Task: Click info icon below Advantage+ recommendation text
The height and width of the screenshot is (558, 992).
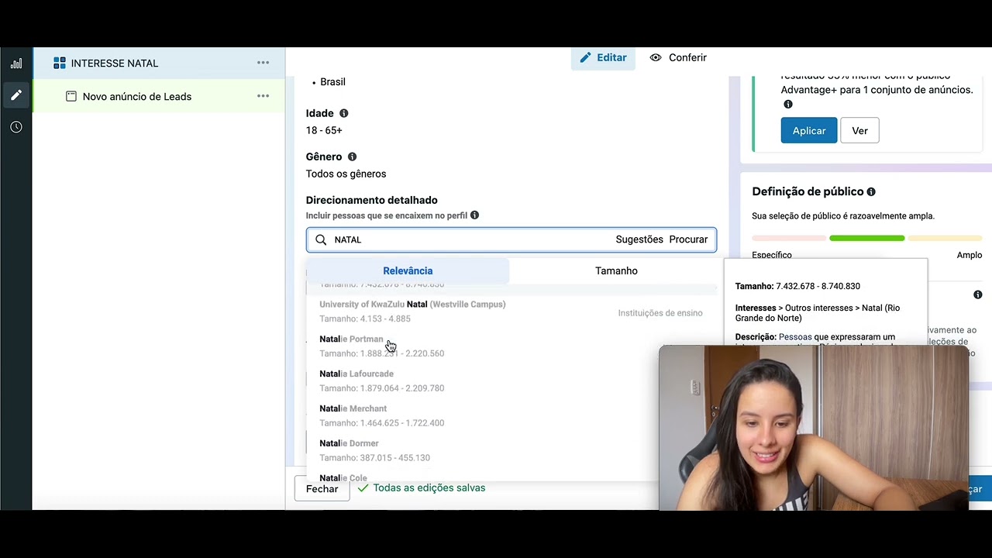Action: [x=788, y=105]
